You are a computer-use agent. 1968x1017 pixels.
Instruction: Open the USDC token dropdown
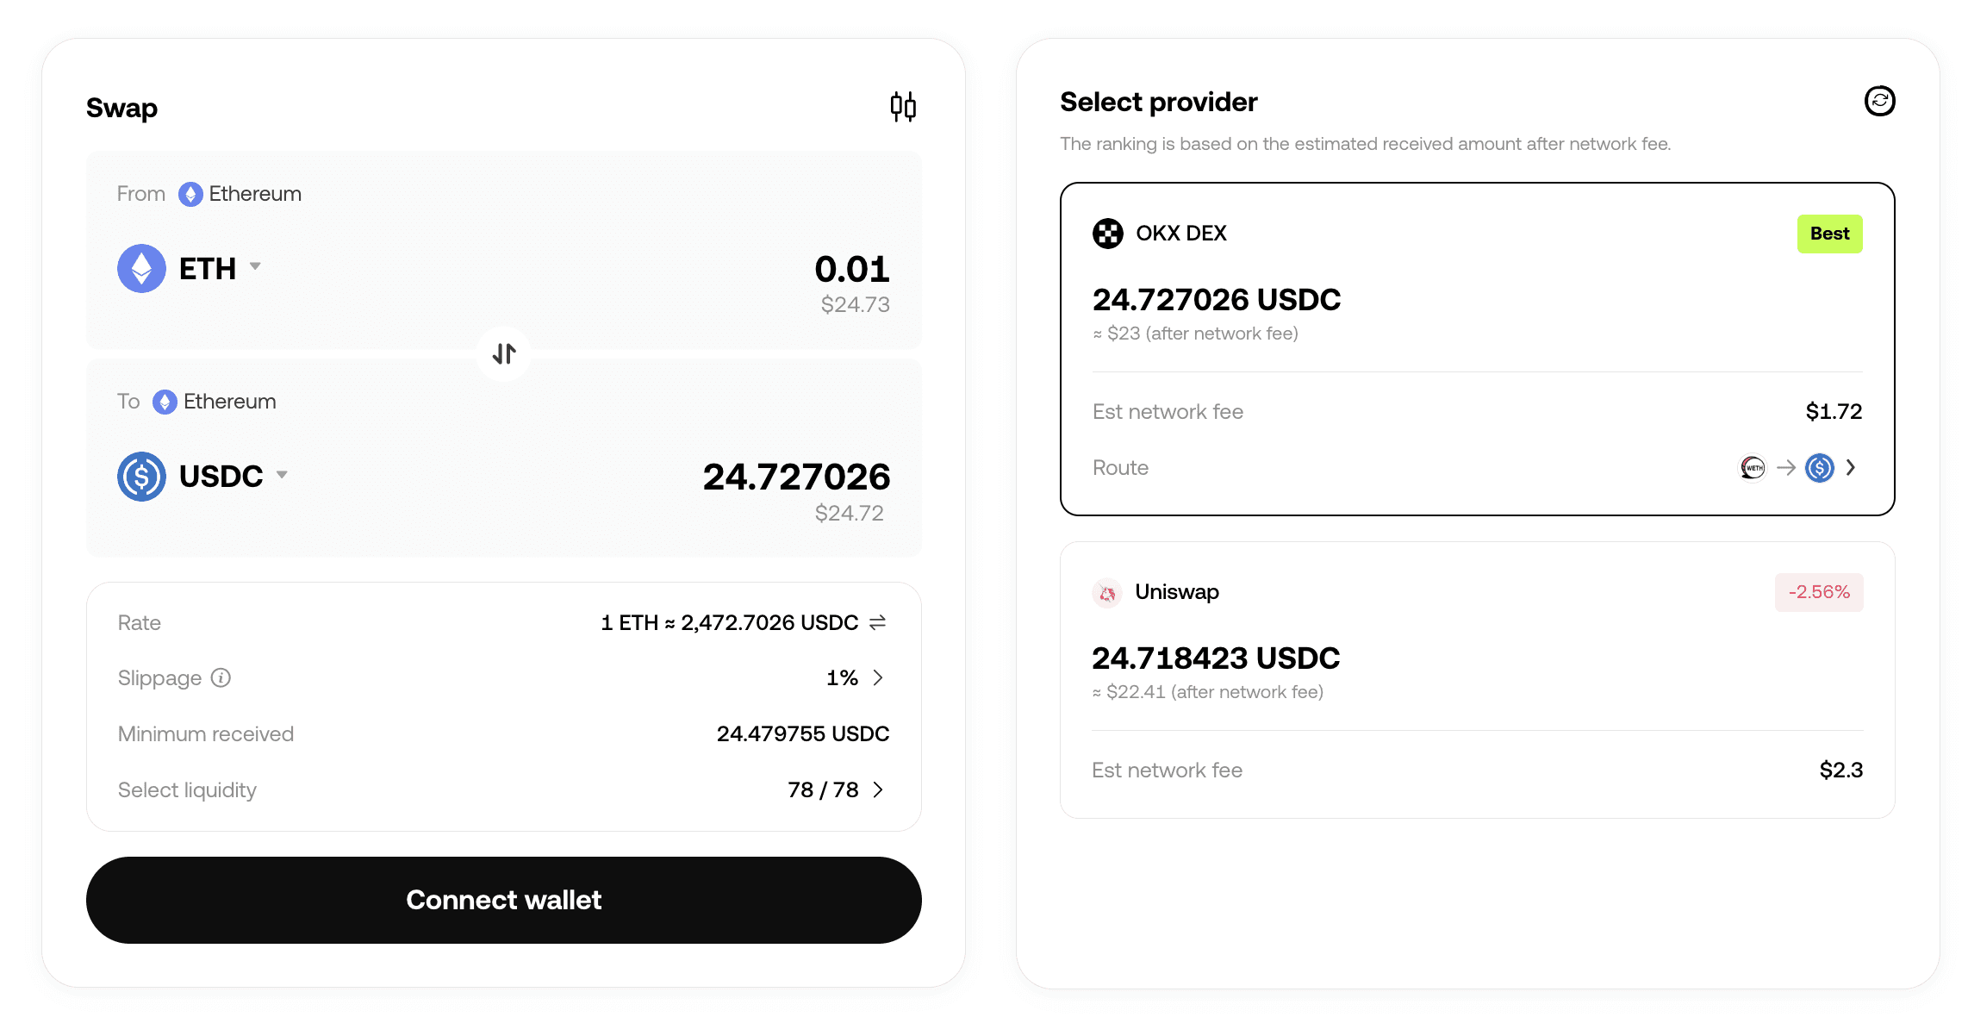282,475
